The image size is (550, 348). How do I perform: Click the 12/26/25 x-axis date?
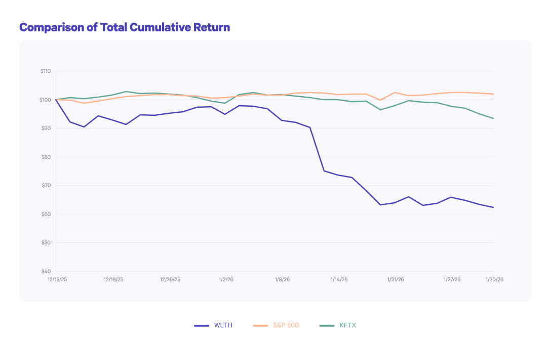(170, 279)
